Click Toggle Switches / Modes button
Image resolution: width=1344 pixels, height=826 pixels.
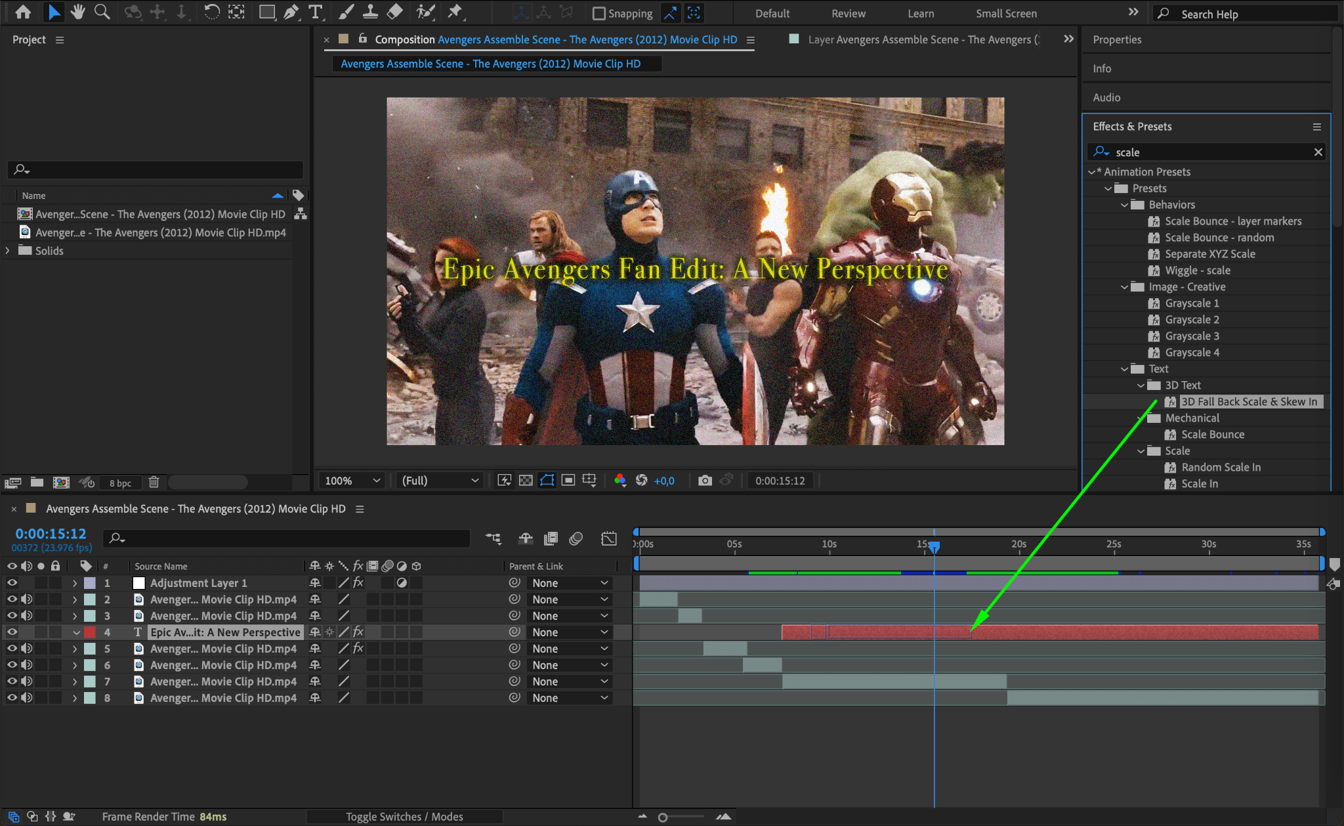(404, 817)
